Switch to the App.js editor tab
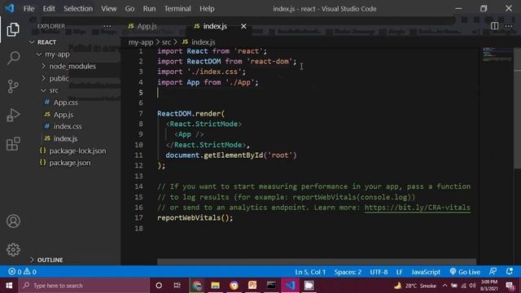Viewport: 521px width, 293px height. pos(147,26)
